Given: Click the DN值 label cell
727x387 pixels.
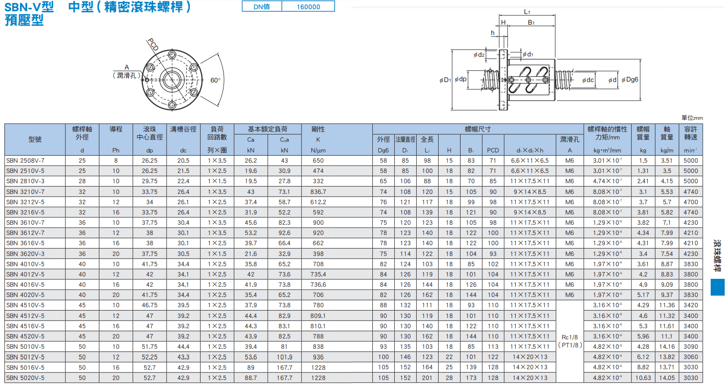Looking at the screenshot, I should [x=262, y=7].
